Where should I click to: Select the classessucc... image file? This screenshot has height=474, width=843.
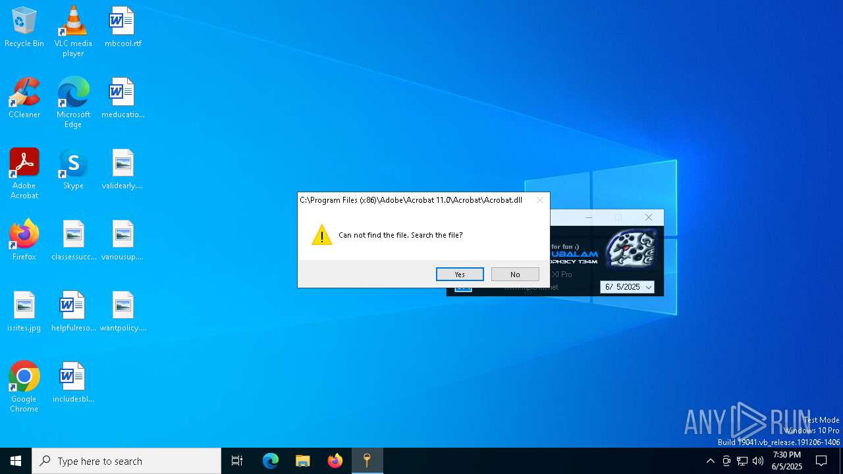[x=73, y=241]
